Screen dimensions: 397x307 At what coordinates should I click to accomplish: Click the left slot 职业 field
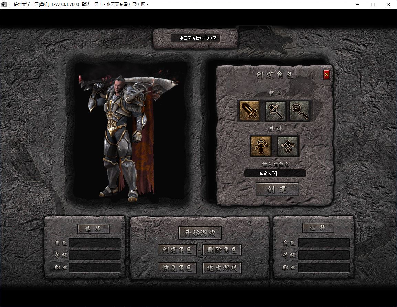click(95, 267)
